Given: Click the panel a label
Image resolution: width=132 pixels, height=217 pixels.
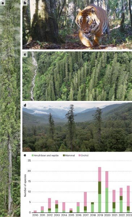Looking at the screenshot, I should (3, 3).
